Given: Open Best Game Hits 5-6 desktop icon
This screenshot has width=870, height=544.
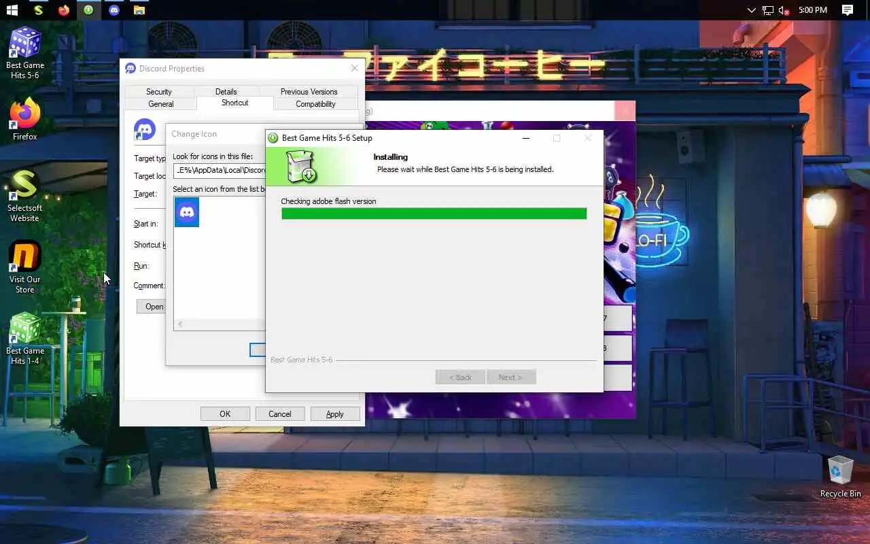Looking at the screenshot, I should pos(25,53).
